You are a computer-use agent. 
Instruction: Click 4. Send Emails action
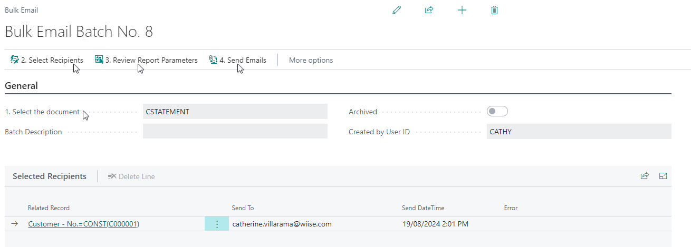pyautogui.click(x=238, y=60)
